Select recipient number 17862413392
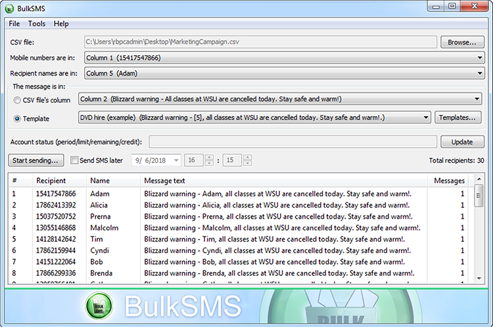493x327 pixels. point(56,205)
